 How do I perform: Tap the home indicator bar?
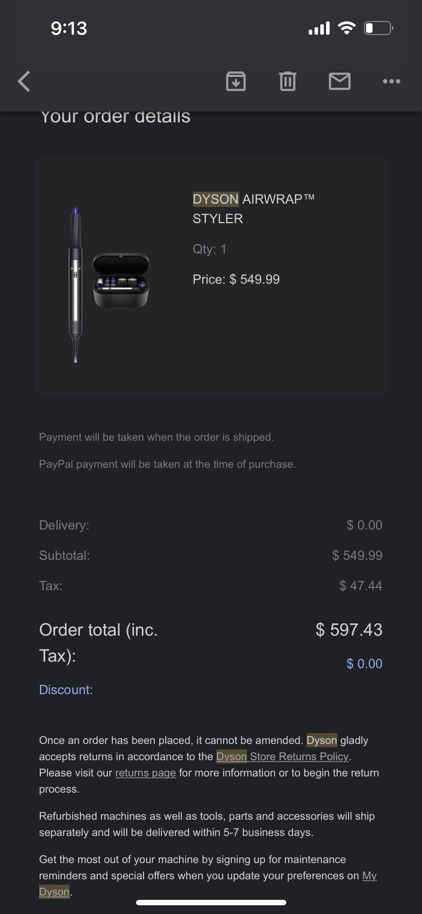211,903
